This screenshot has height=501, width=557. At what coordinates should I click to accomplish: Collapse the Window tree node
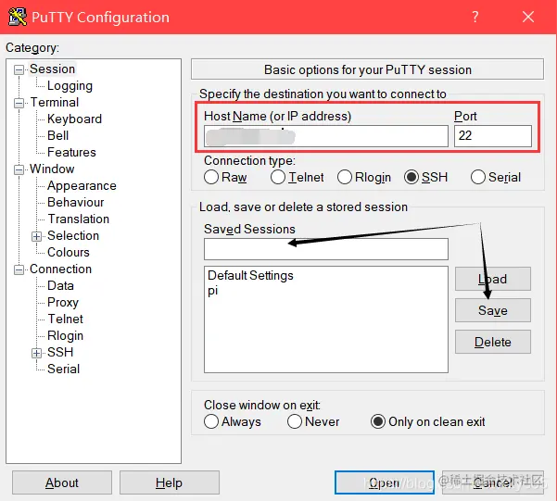pyautogui.click(x=19, y=169)
